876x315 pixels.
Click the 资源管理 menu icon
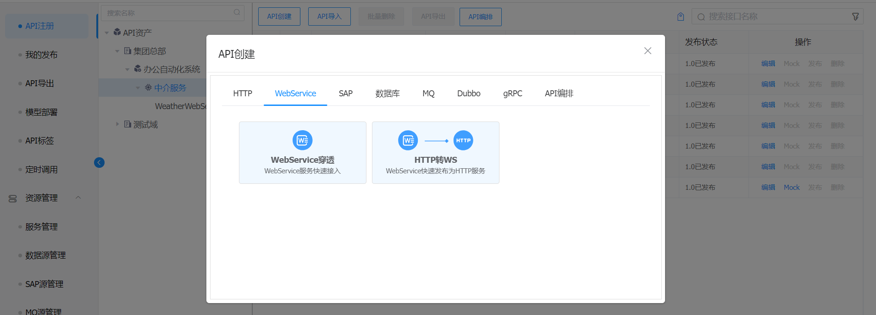tap(13, 198)
